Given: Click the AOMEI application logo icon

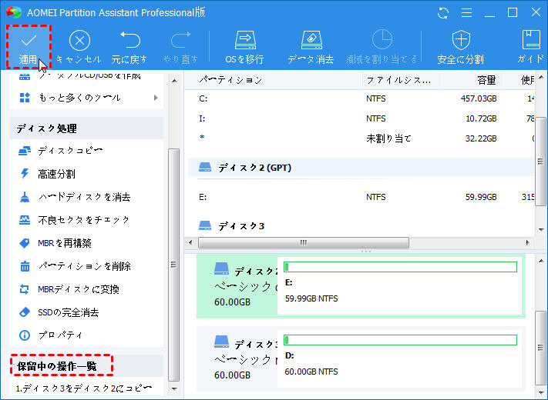Looking at the screenshot, I should coord(14,12).
